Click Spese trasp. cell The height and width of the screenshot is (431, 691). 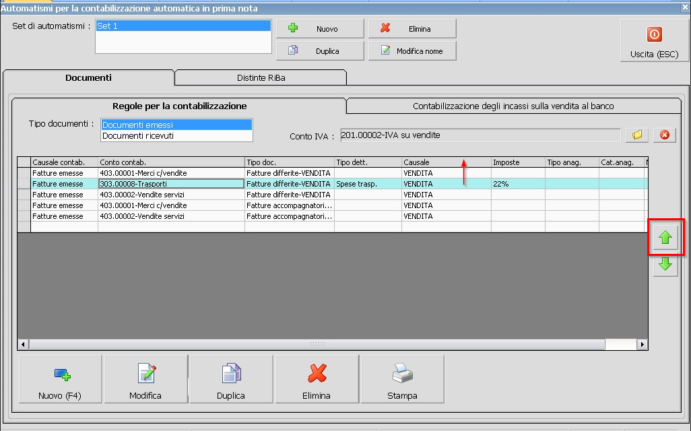point(368,184)
